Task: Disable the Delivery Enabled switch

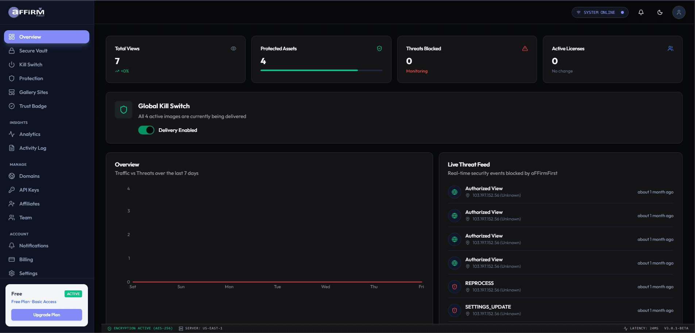Action: [x=146, y=130]
